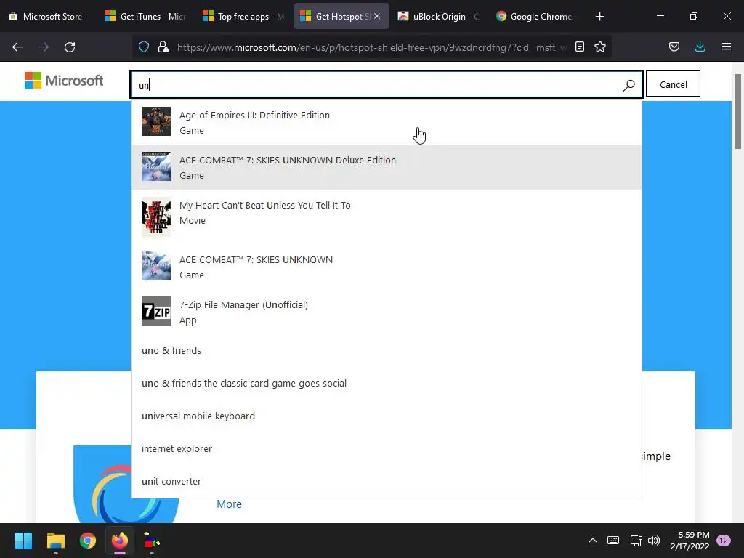Viewport: 744px width, 558px height.
Task: Switch to the Top free apps tab
Action: 243,17
